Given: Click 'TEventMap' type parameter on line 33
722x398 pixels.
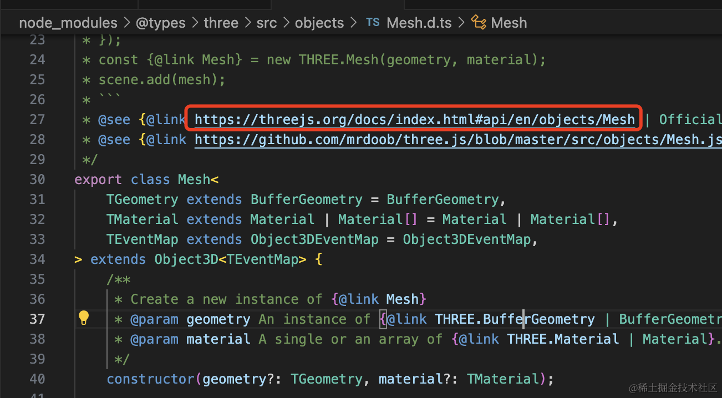Looking at the screenshot, I should tap(143, 239).
